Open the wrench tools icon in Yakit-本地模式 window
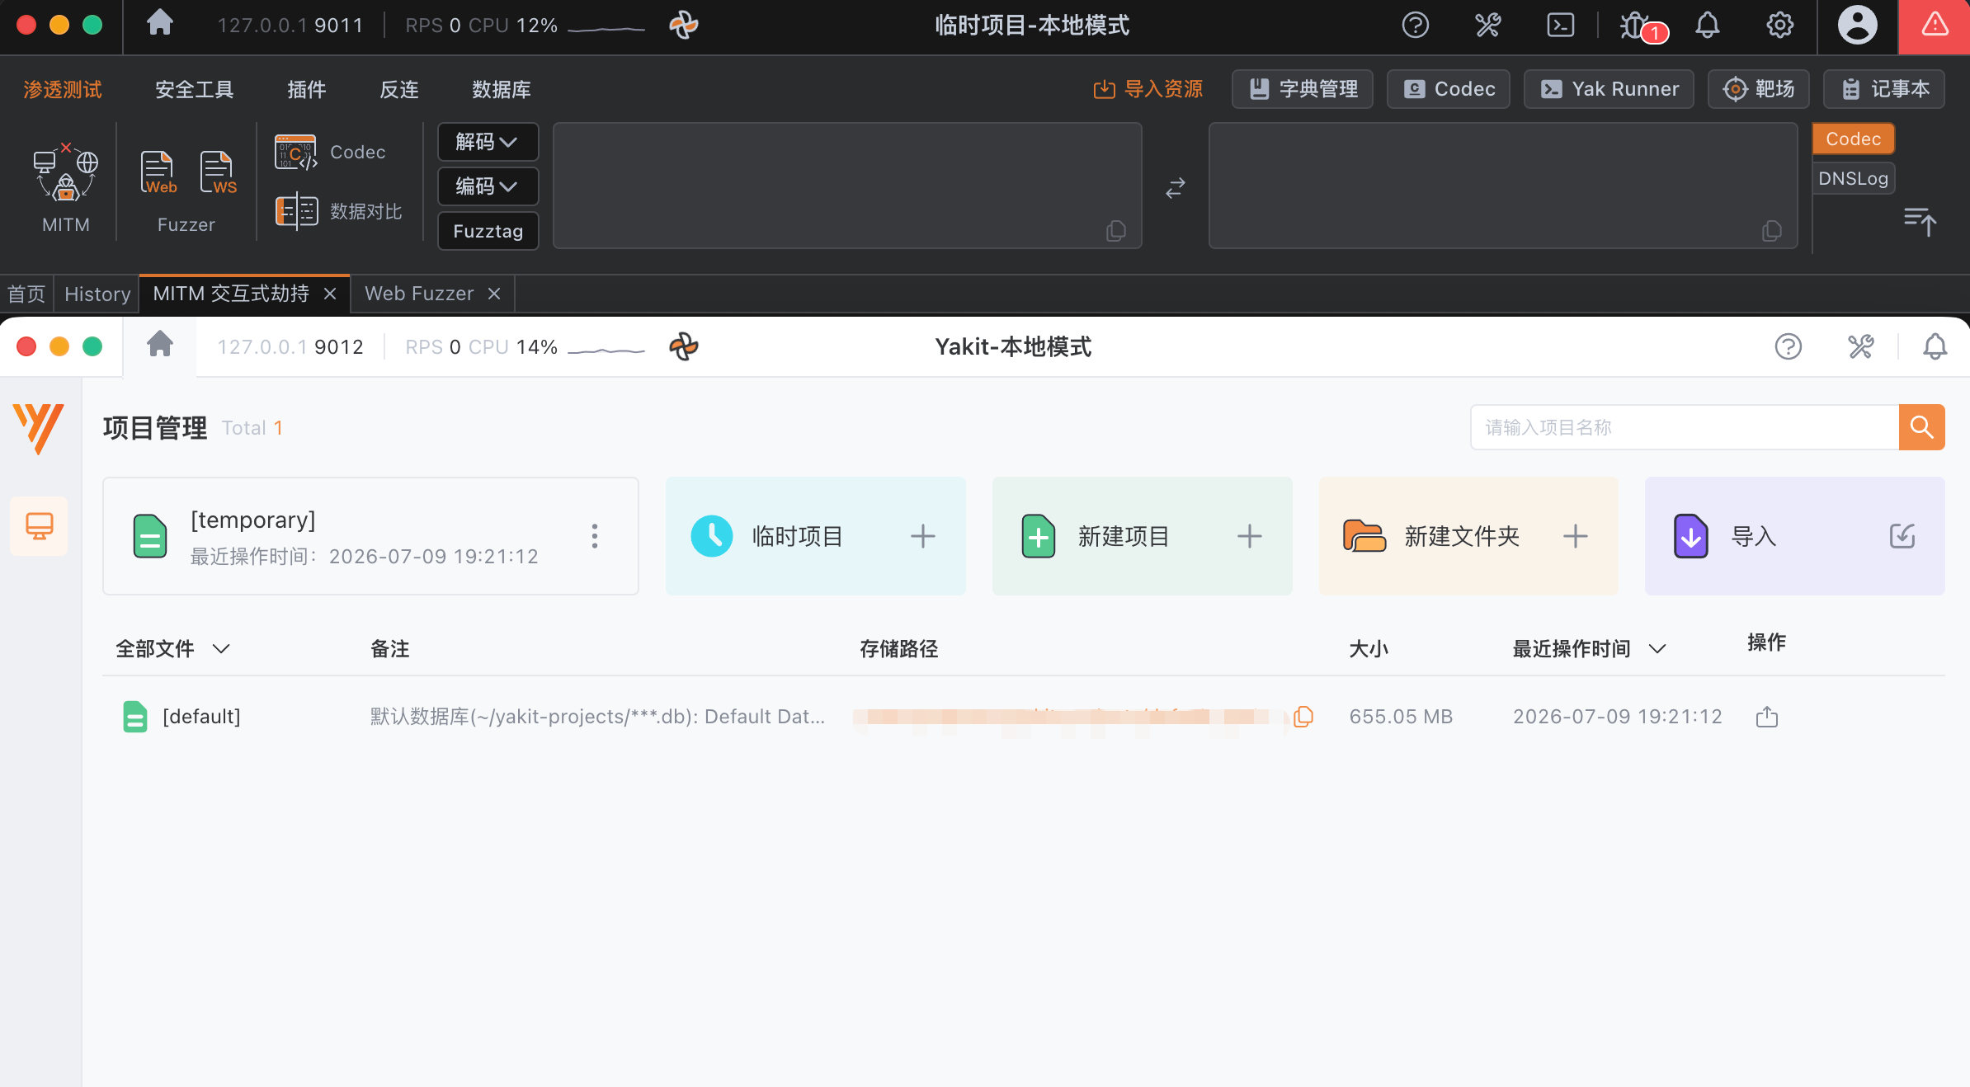The image size is (1970, 1087). [x=1861, y=346]
